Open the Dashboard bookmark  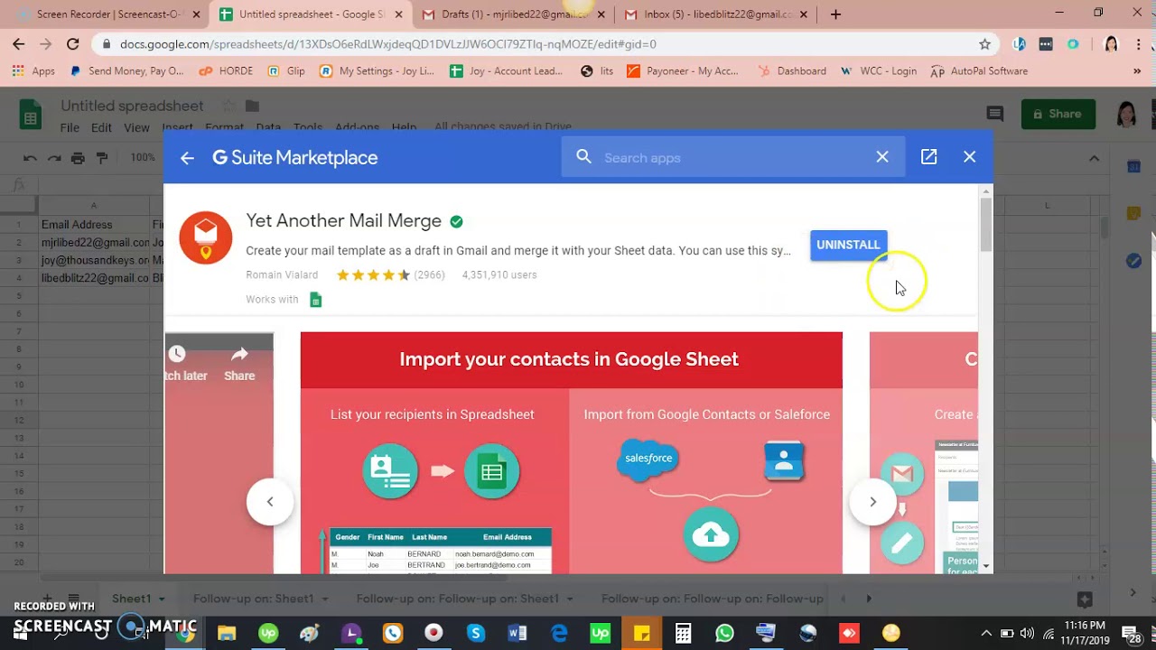(792, 71)
